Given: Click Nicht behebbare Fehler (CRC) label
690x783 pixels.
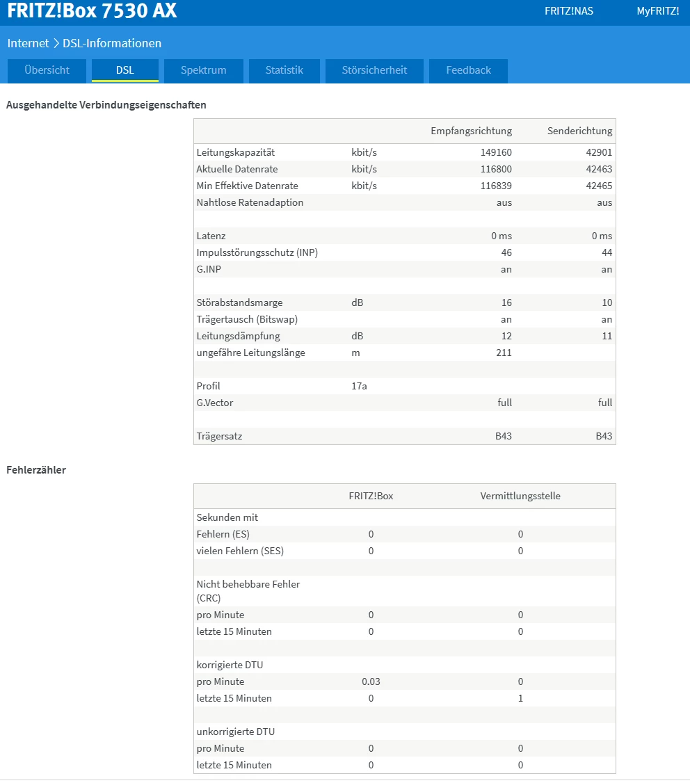Looking at the screenshot, I should point(248,591).
